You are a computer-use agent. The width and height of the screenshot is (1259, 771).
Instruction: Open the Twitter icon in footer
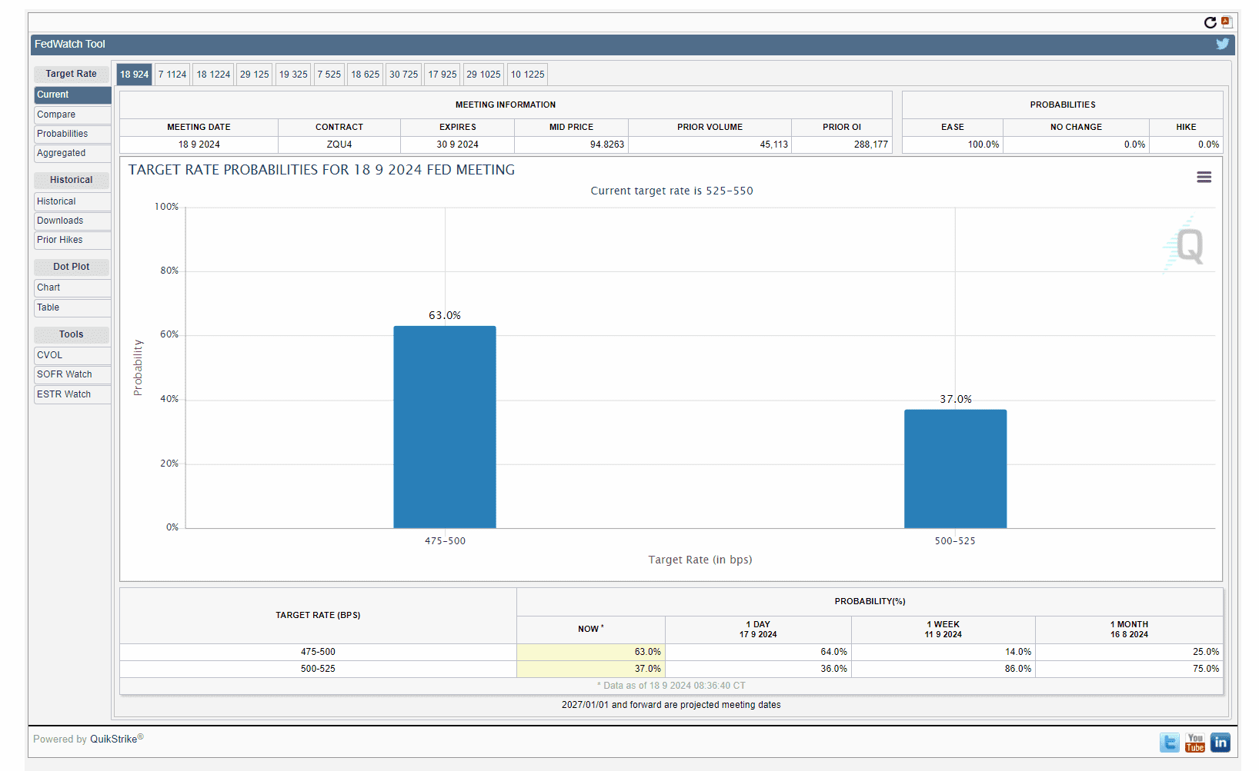[1169, 743]
